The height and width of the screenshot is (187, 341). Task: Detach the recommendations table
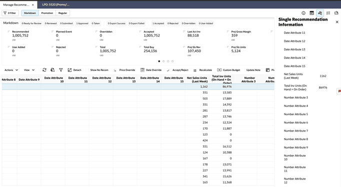click(x=74, y=70)
